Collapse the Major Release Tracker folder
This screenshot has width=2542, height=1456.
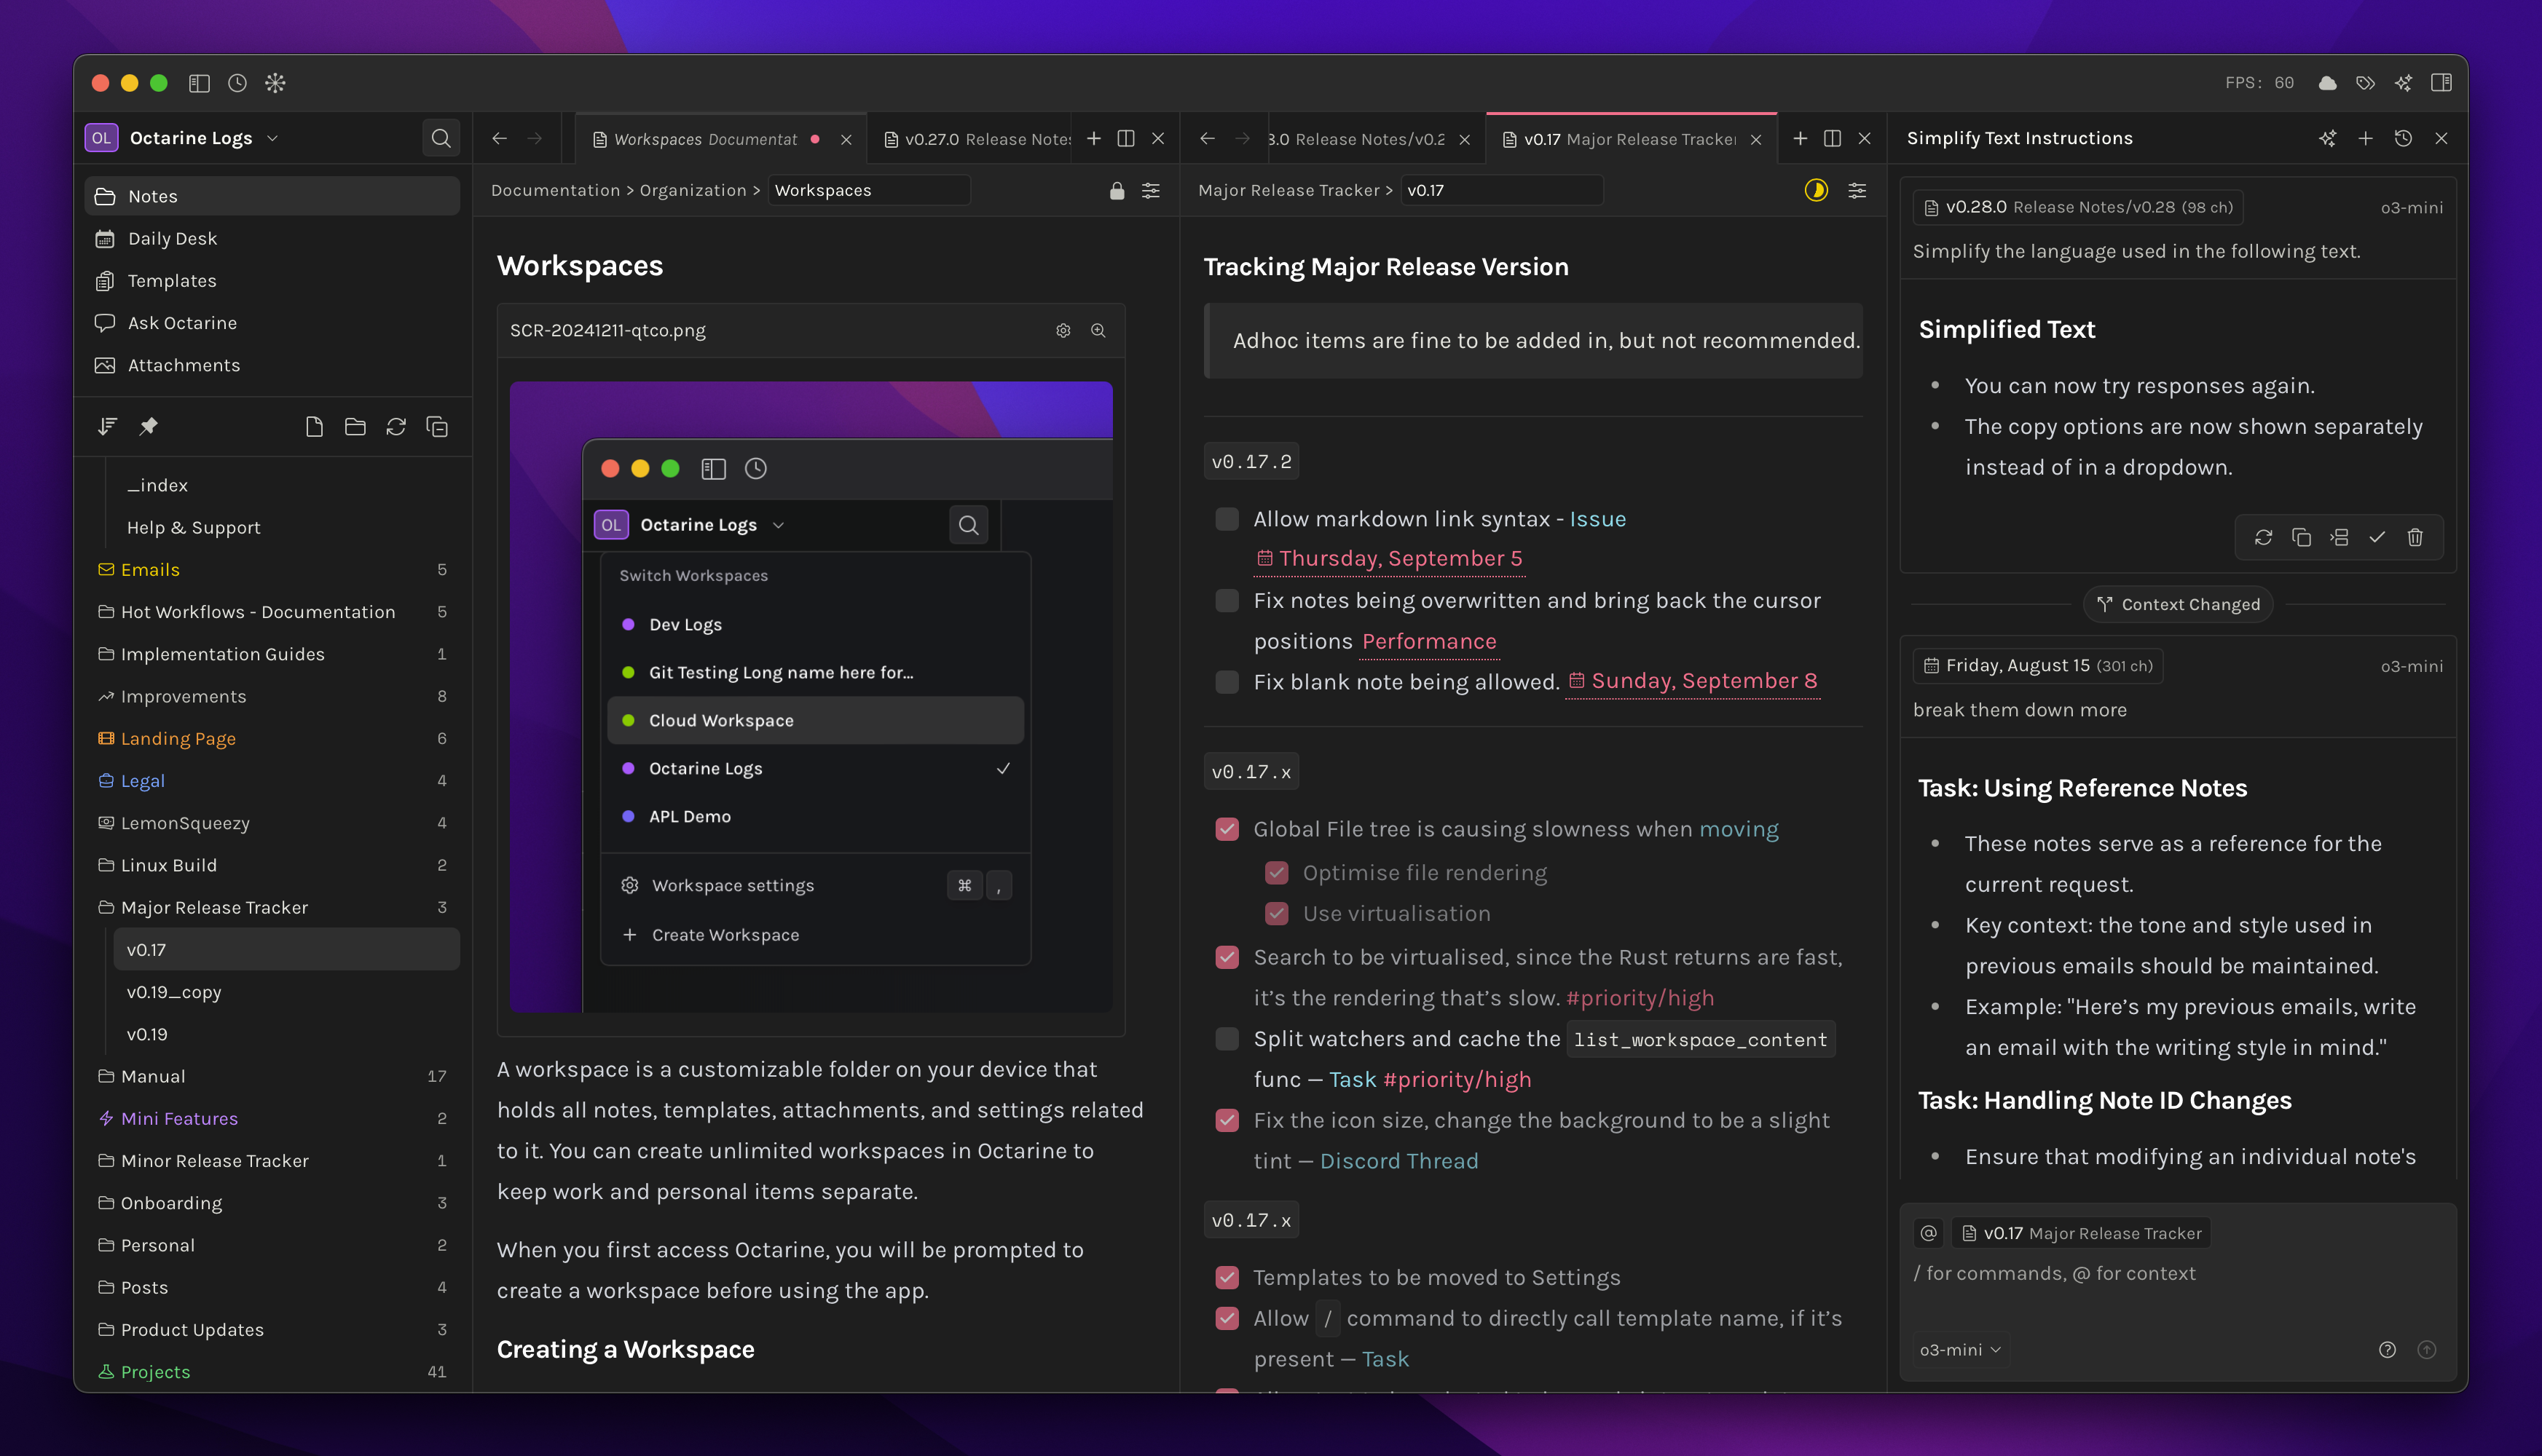272,907
